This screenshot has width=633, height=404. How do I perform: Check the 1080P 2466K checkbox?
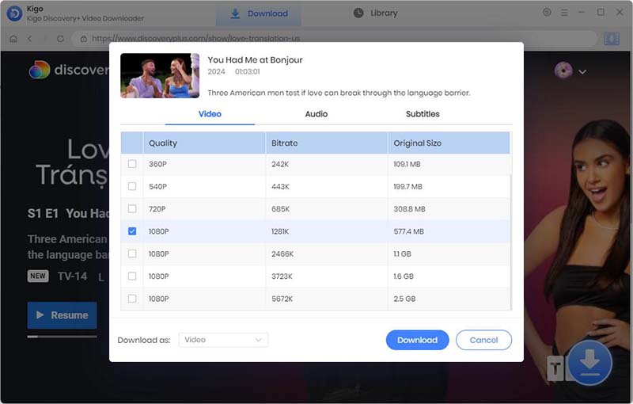tap(132, 253)
